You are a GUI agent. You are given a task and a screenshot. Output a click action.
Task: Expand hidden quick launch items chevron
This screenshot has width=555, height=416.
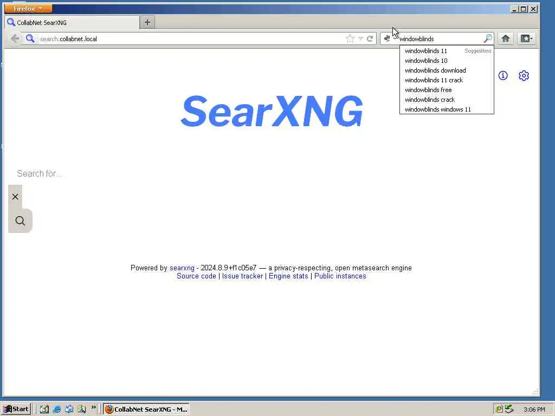pos(93,407)
